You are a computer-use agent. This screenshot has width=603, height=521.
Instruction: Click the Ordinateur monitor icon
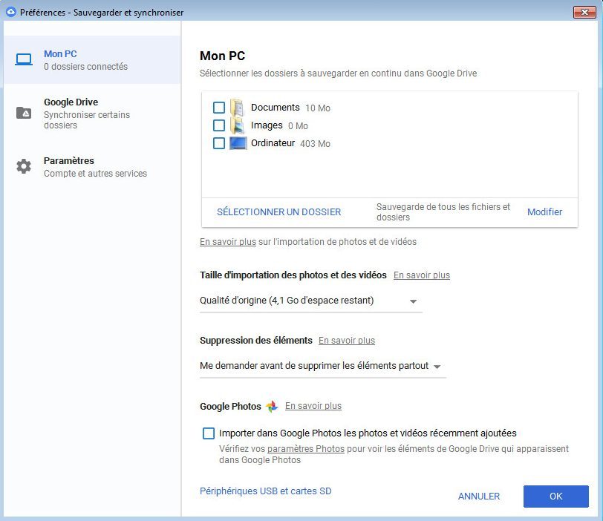(238, 143)
